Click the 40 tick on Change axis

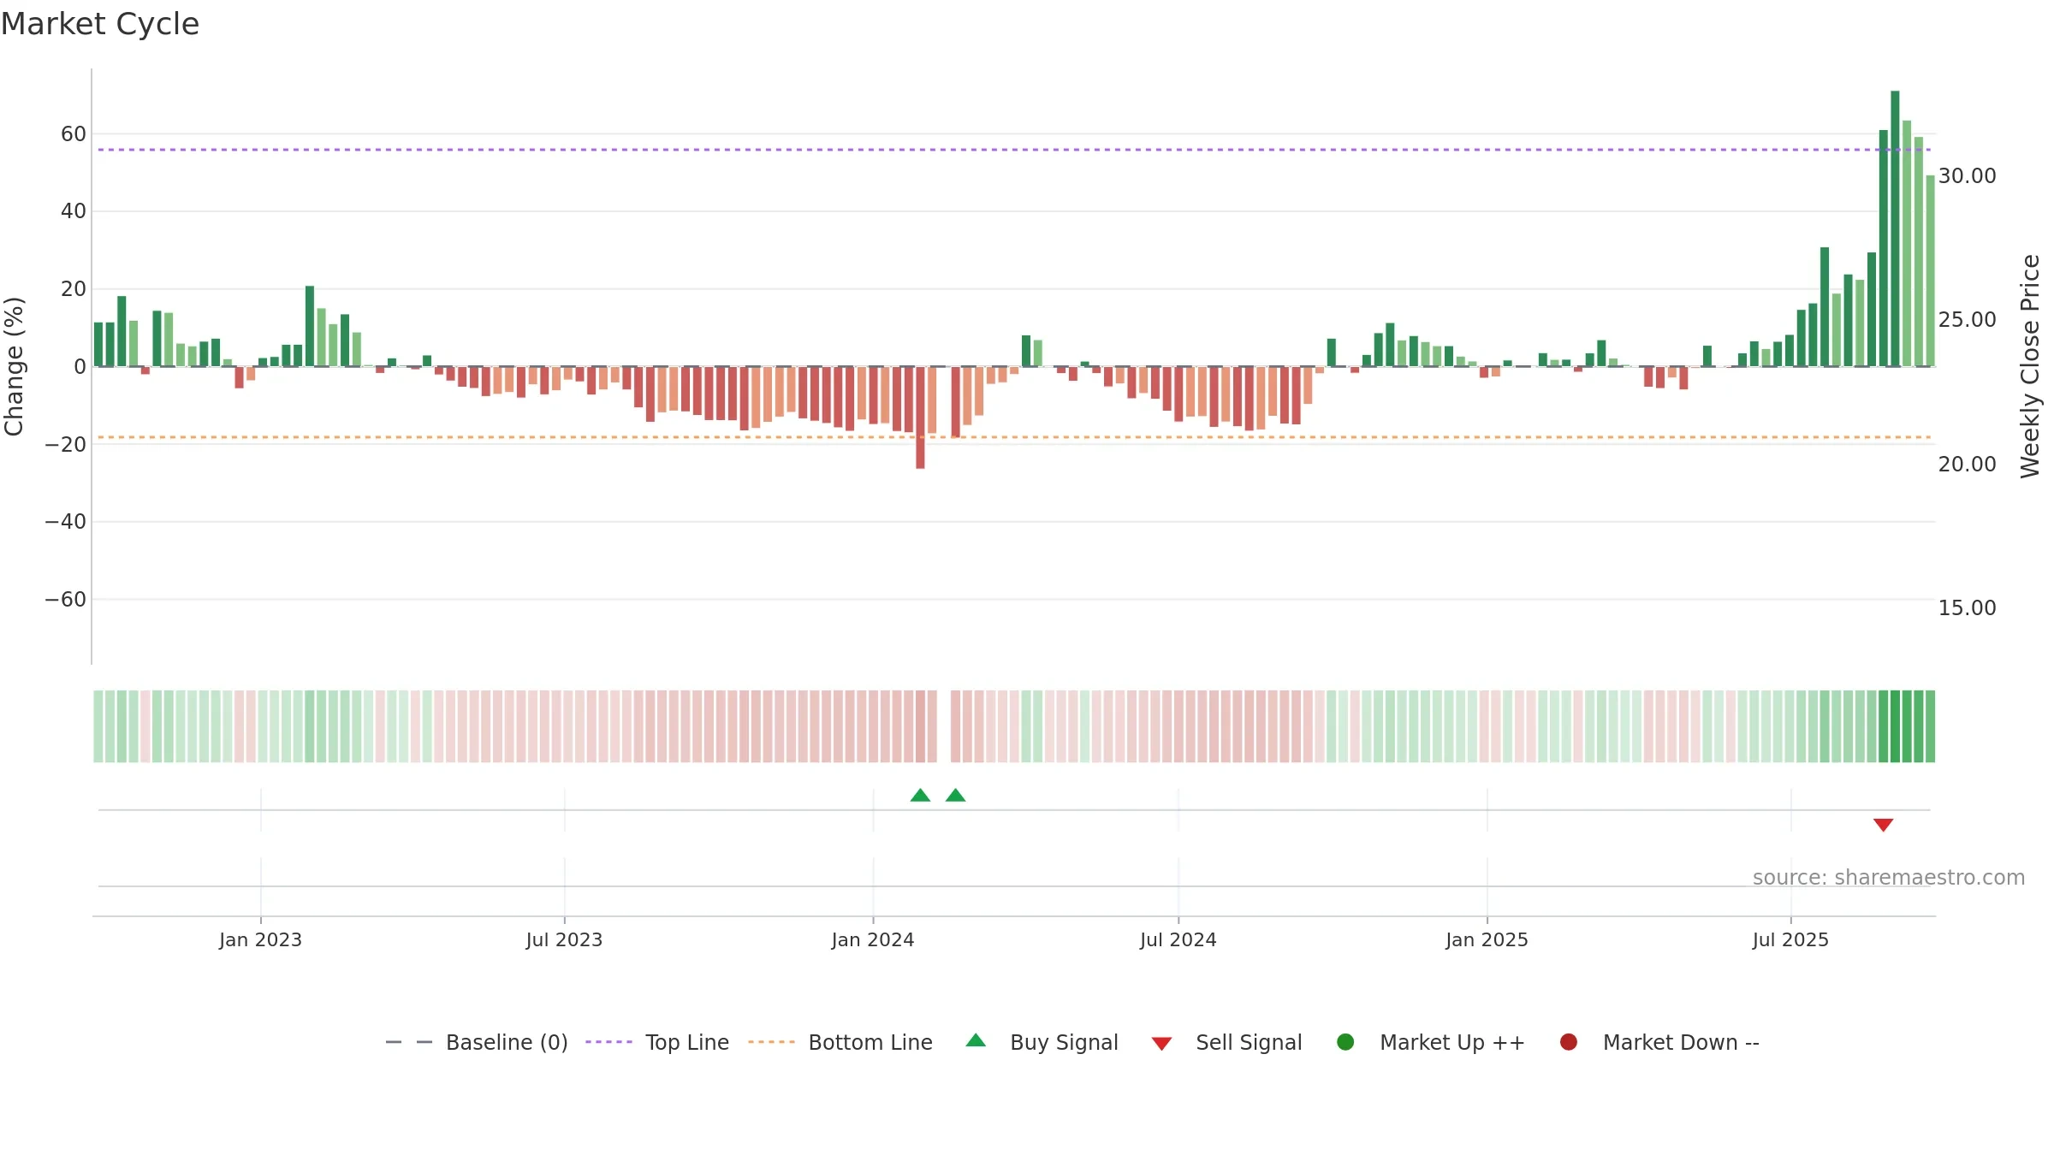tap(74, 210)
